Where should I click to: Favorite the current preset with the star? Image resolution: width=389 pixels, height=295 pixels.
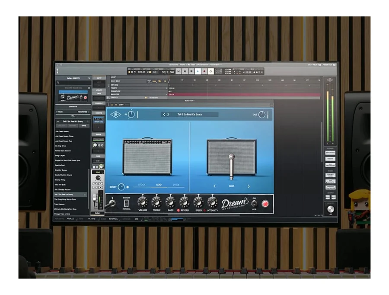87,122
